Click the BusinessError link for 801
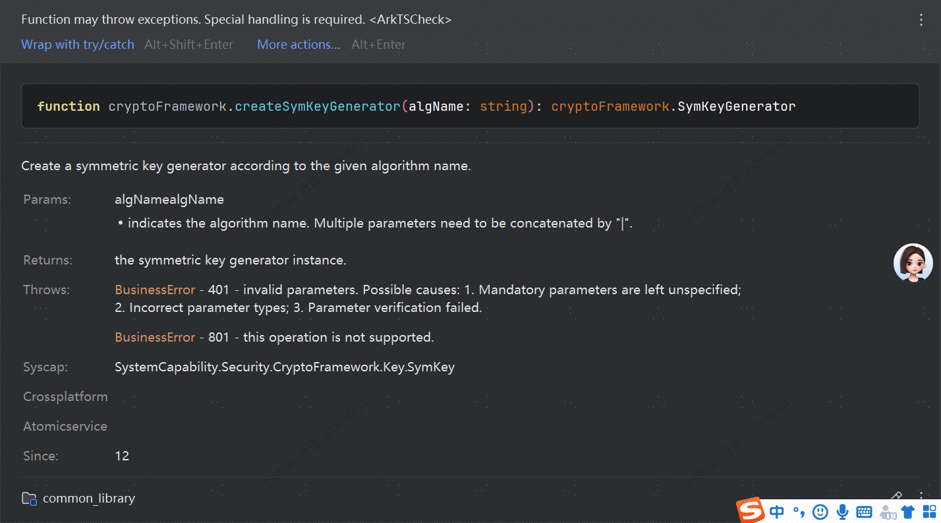 (x=155, y=337)
